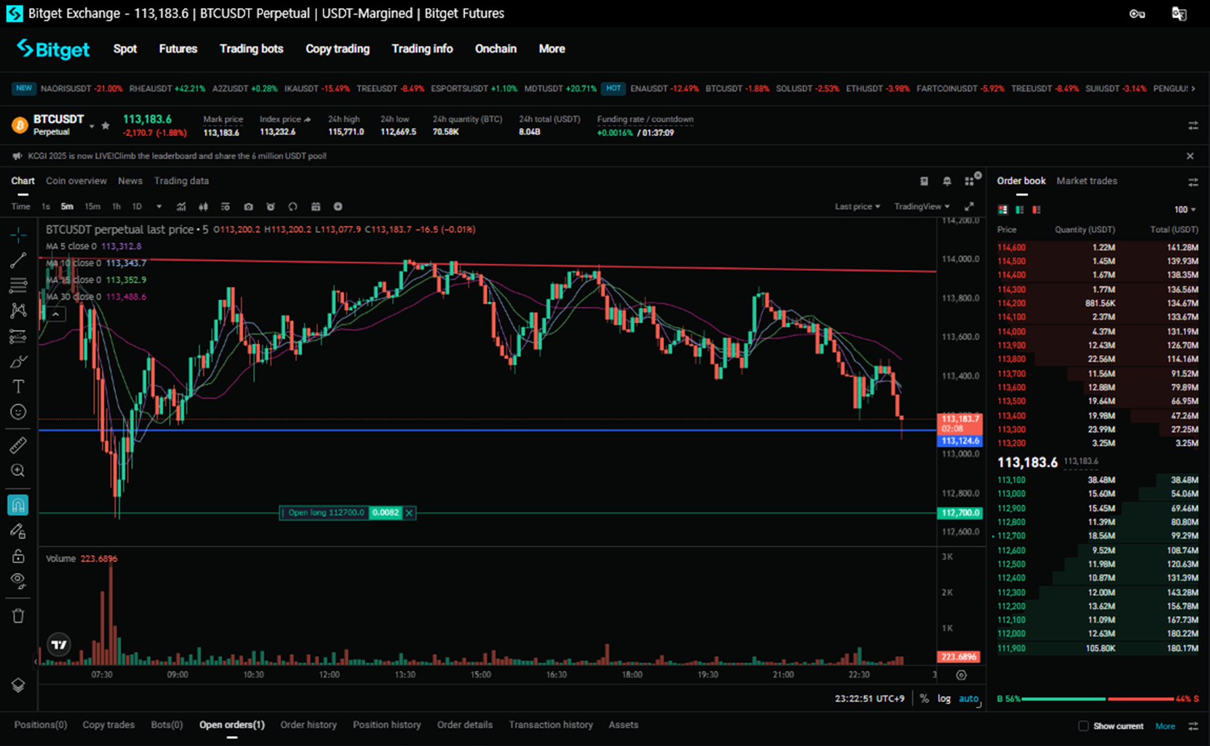Toggle log scale on chart
Viewport: 1210px width, 746px height.
944,699
